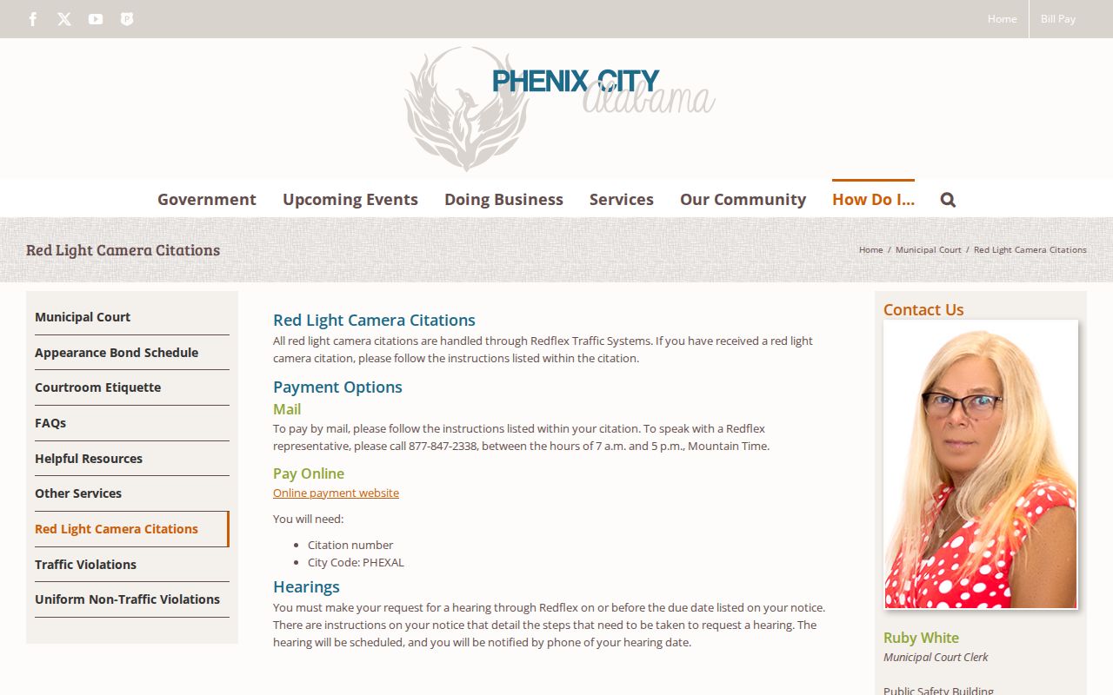Click the Red Light Camera Citations breadcrumb
The image size is (1113, 695).
[x=1030, y=249]
